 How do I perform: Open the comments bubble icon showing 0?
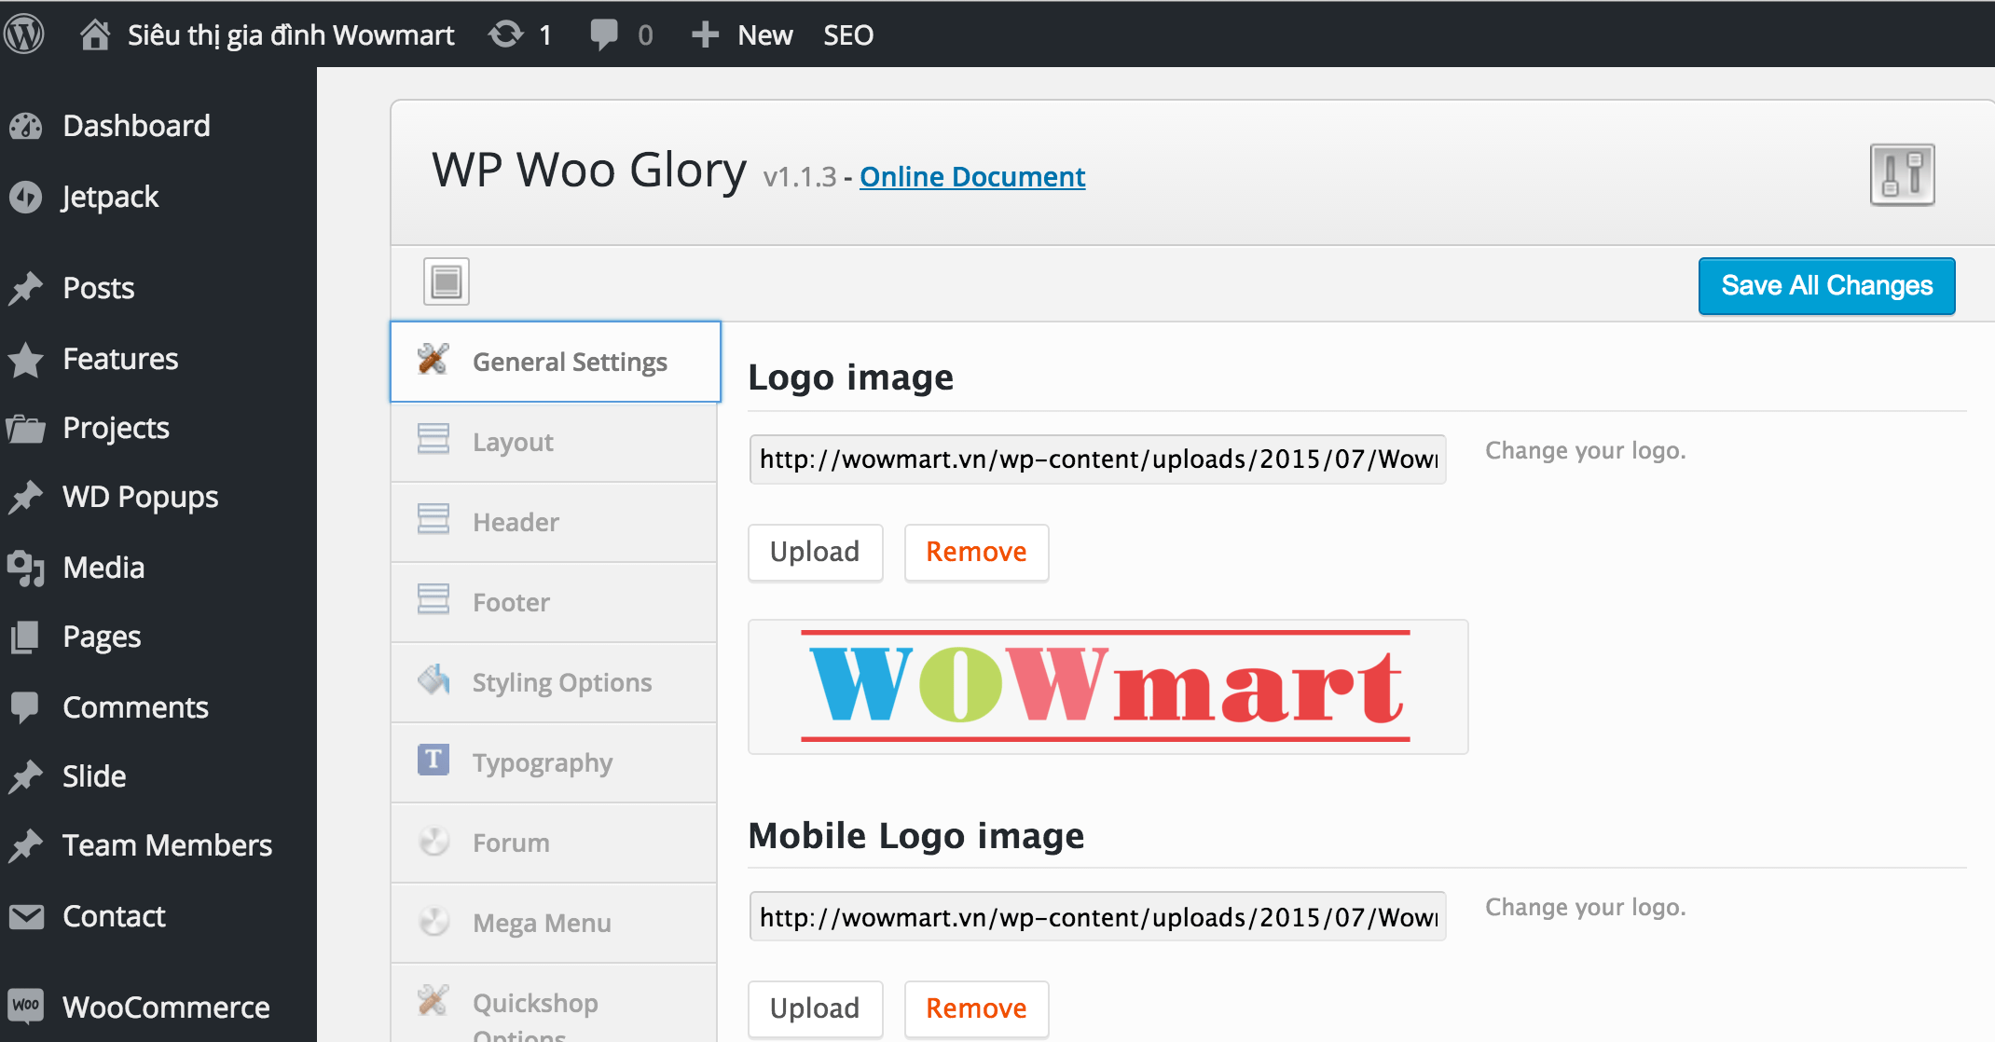pyautogui.click(x=604, y=34)
